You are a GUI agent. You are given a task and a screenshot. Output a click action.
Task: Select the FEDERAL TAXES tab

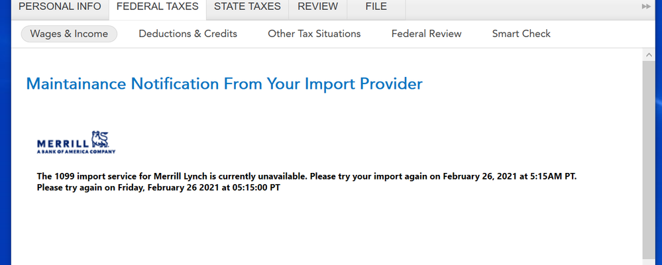[158, 7]
